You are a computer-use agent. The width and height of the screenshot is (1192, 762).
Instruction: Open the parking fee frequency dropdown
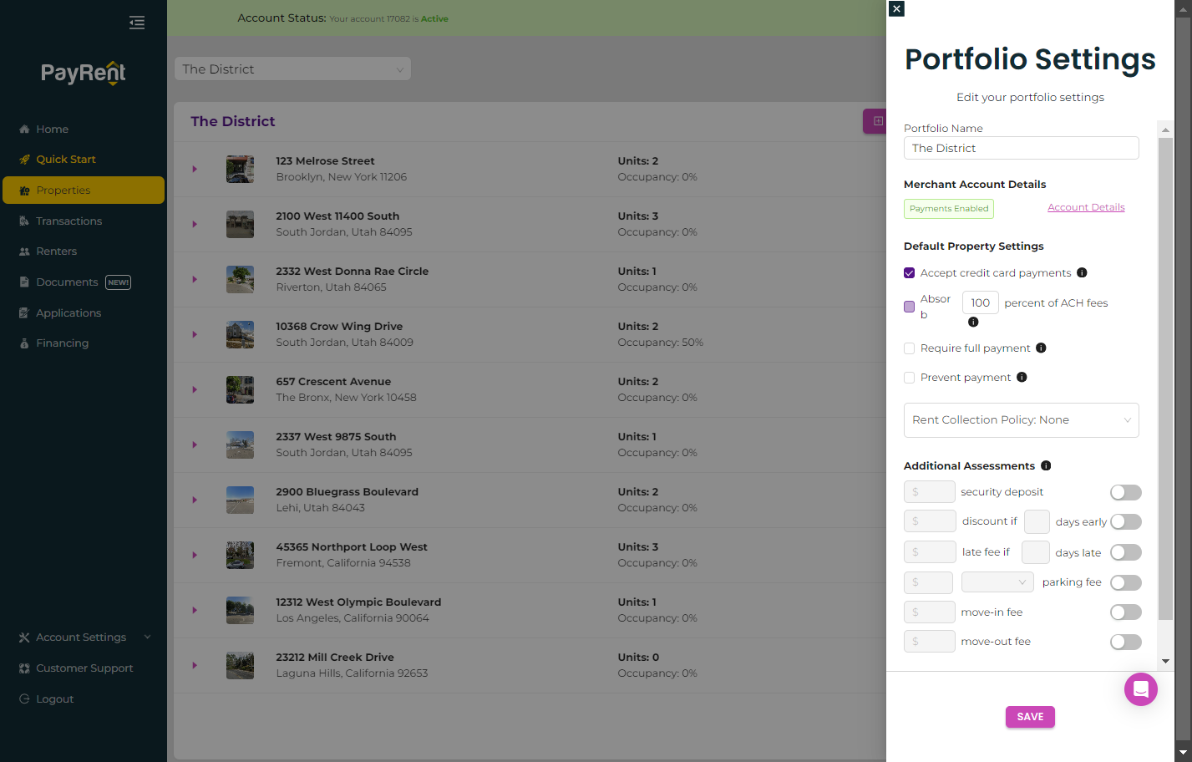pyautogui.click(x=997, y=582)
